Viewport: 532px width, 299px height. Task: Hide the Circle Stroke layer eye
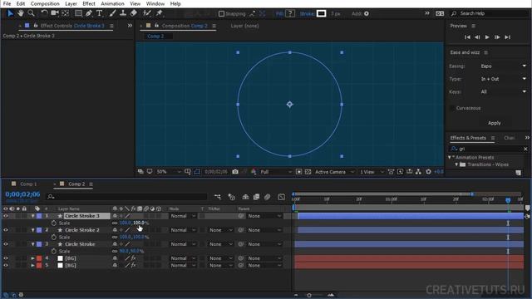click(6, 244)
